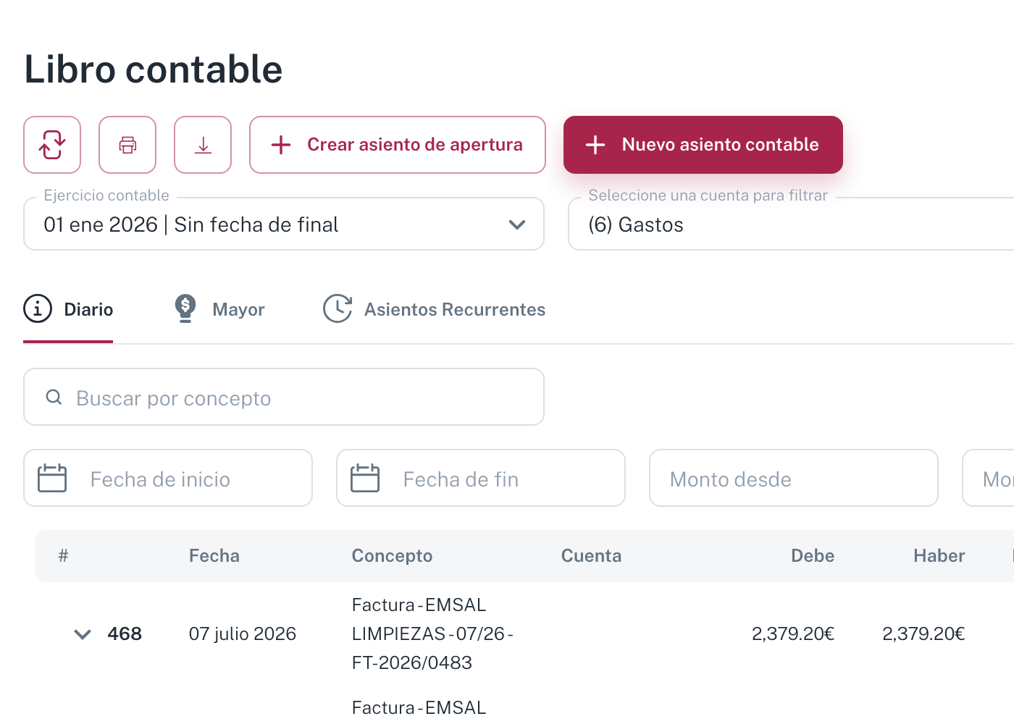Click the clock icon beside Asientos Recurrentes

coord(338,308)
